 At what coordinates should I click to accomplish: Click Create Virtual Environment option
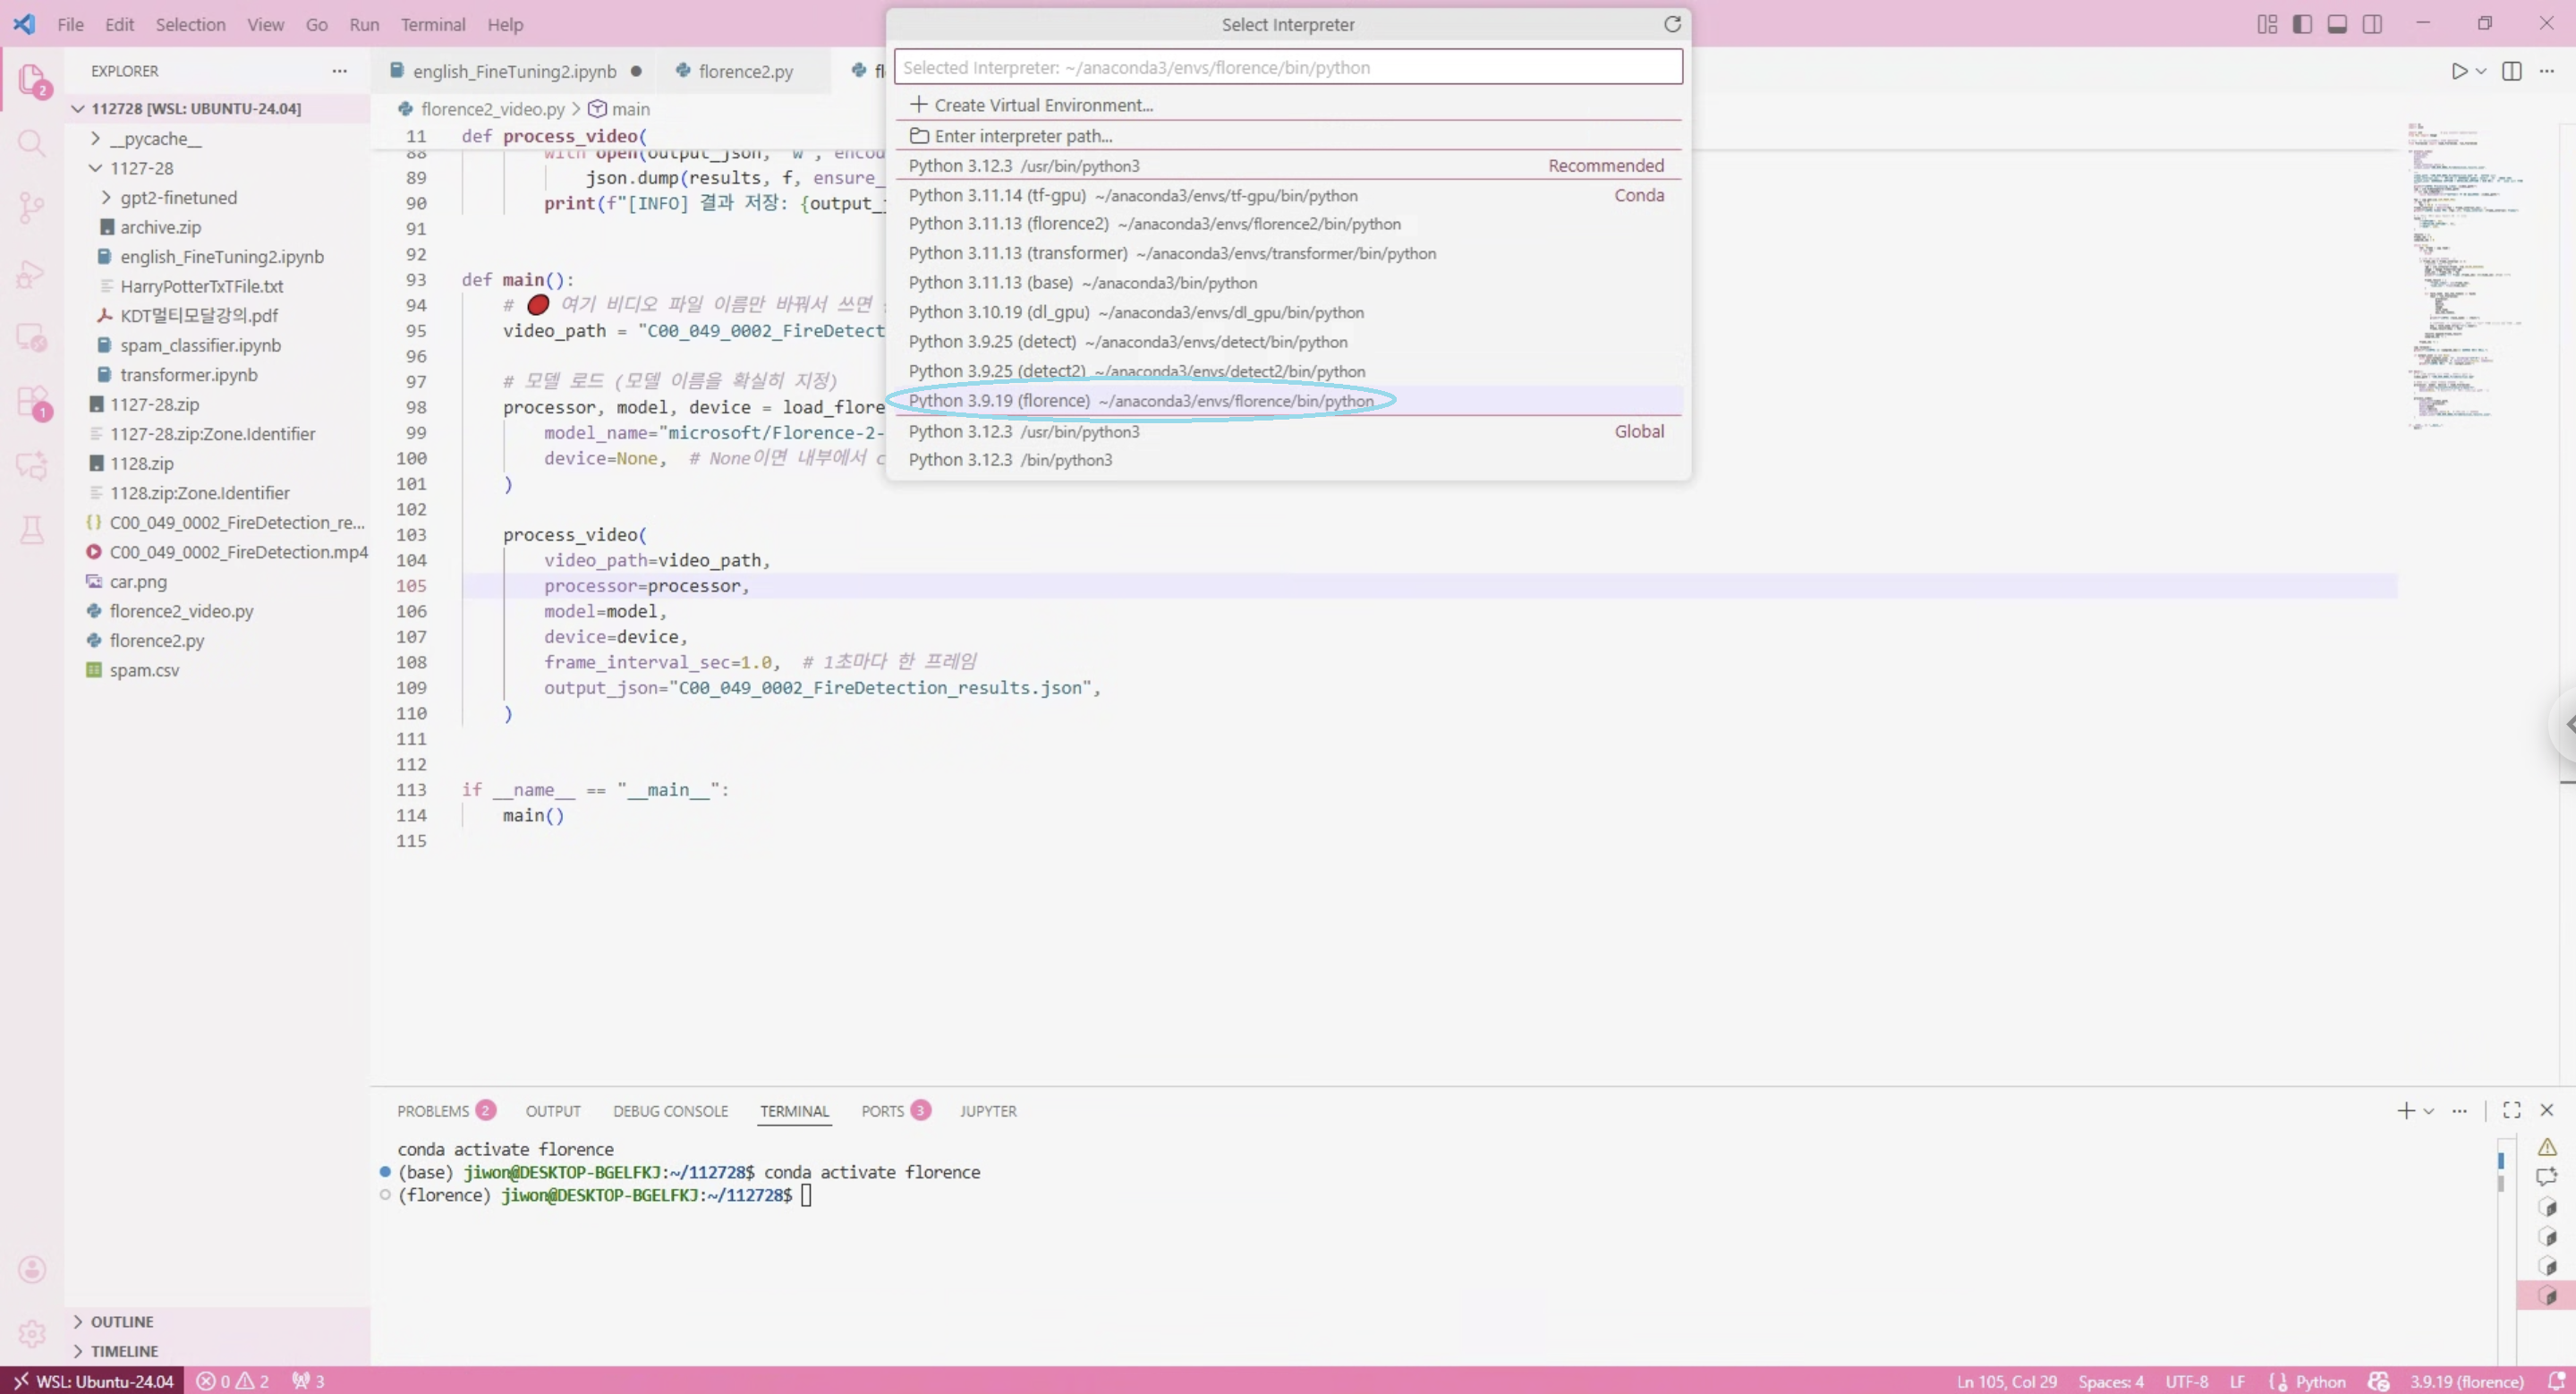tap(1042, 105)
